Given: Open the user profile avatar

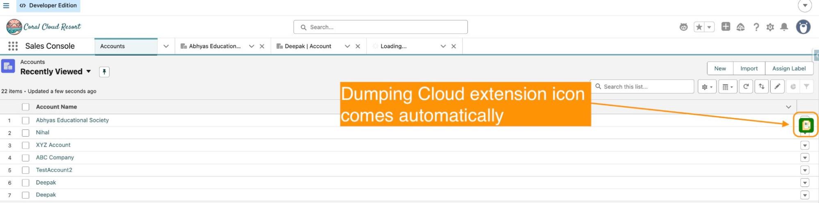Looking at the screenshot, I should coord(803,27).
